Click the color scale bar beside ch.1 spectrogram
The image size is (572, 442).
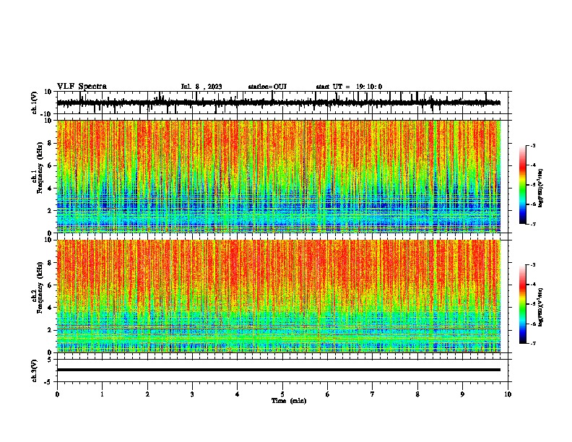tap(522, 185)
